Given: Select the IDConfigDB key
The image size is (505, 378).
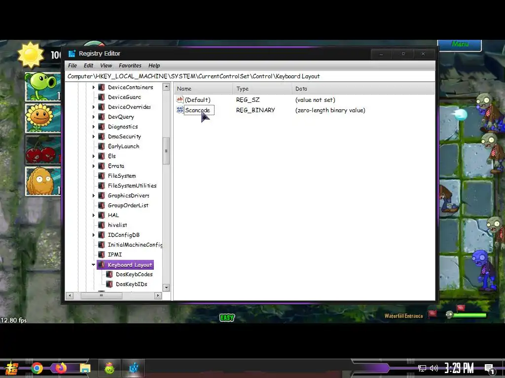Looking at the screenshot, I should tap(124, 235).
